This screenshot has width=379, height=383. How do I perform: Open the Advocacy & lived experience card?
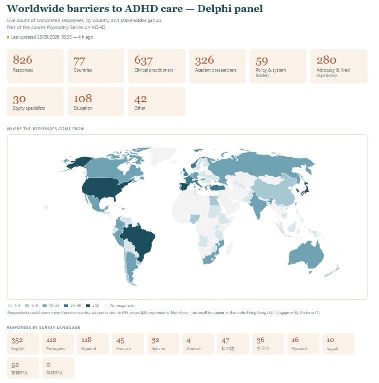(339, 66)
